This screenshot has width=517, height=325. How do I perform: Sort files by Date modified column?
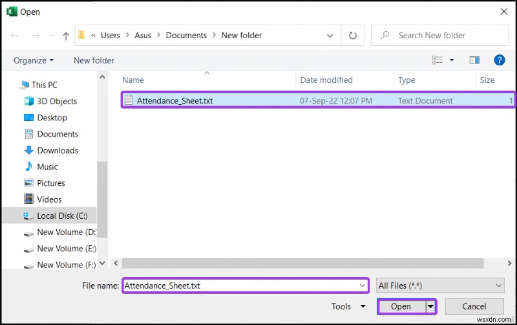pos(326,80)
